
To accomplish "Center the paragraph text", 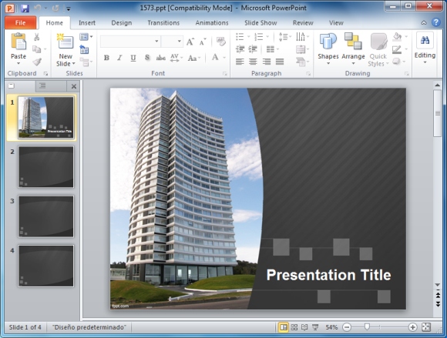I will (253, 62).
